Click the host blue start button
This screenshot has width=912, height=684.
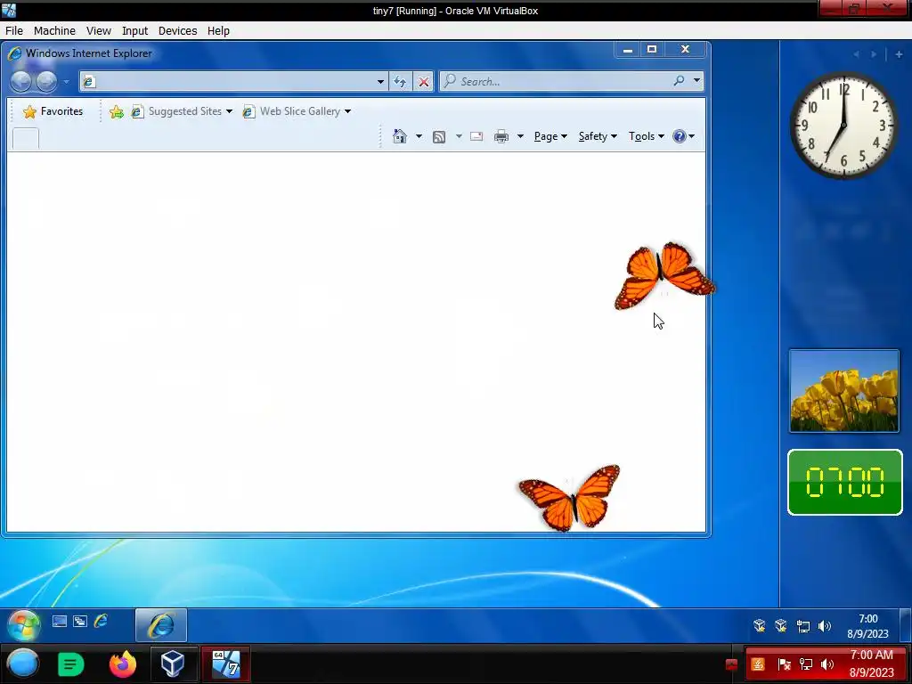pos(23,664)
